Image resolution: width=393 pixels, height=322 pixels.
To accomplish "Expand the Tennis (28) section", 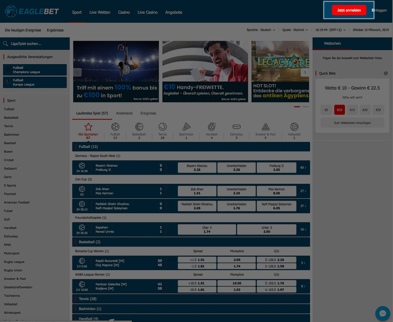I will pyautogui.click(x=191, y=299).
